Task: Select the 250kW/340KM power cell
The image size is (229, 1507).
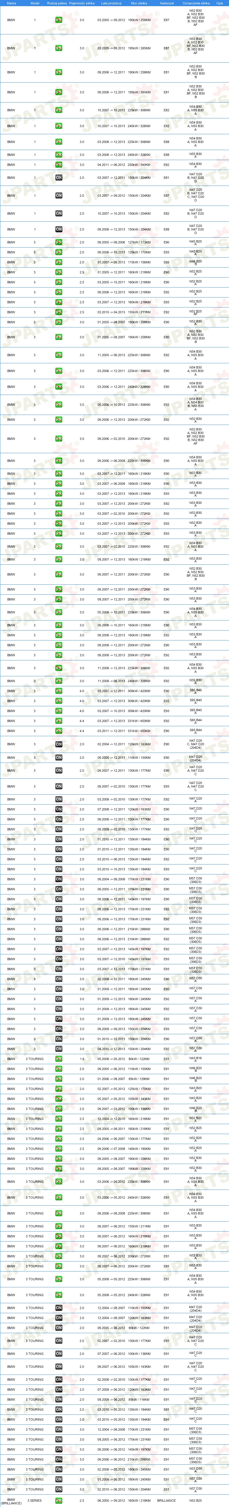Action: coord(139,165)
